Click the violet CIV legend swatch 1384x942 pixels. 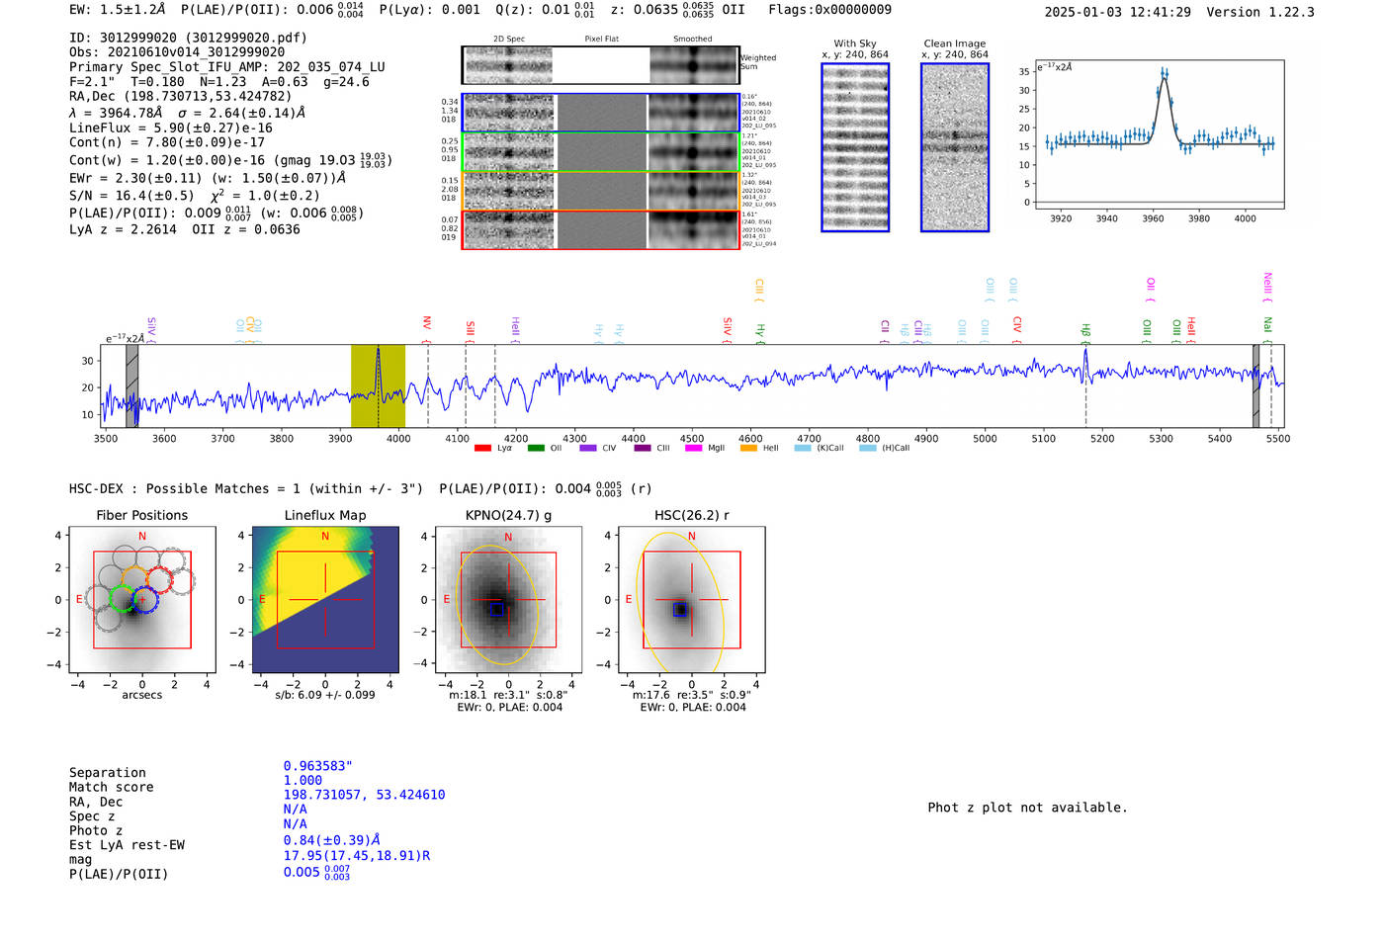[588, 448]
